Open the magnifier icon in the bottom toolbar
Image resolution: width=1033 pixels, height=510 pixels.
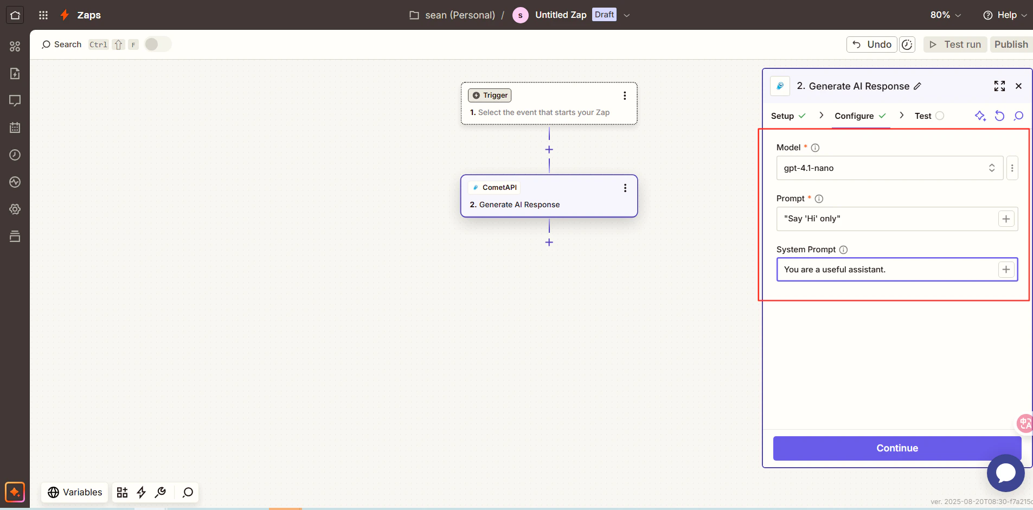187,492
